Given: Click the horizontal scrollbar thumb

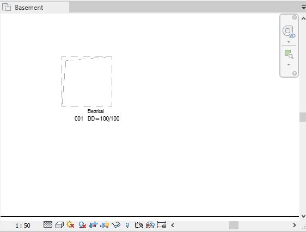Looking at the screenshot, I should (x=234, y=225).
